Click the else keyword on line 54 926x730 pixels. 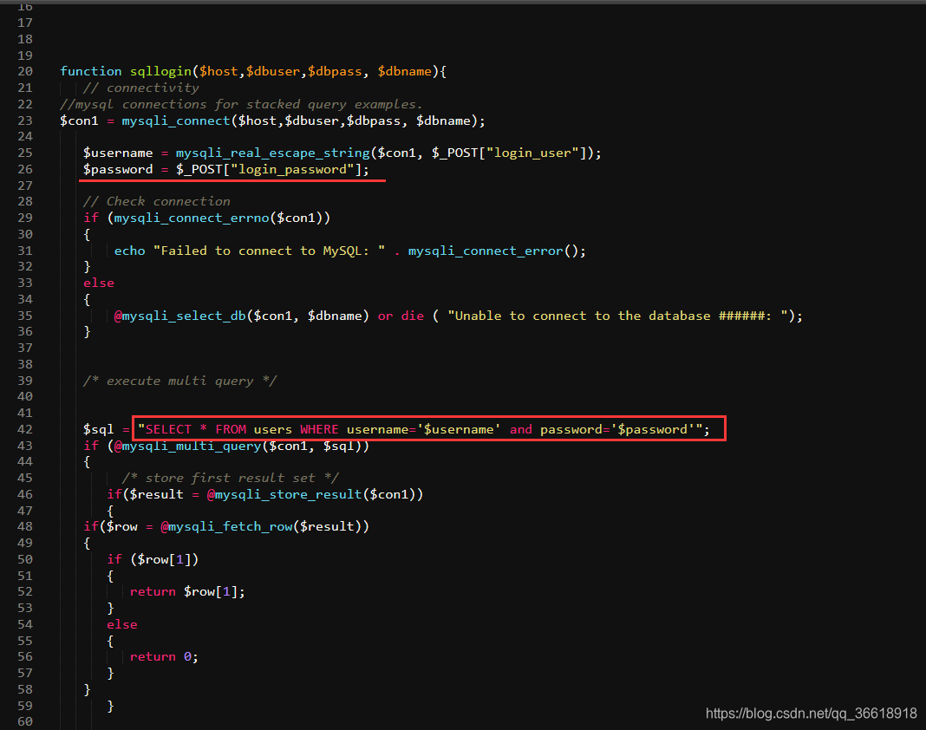tap(121, 624)
